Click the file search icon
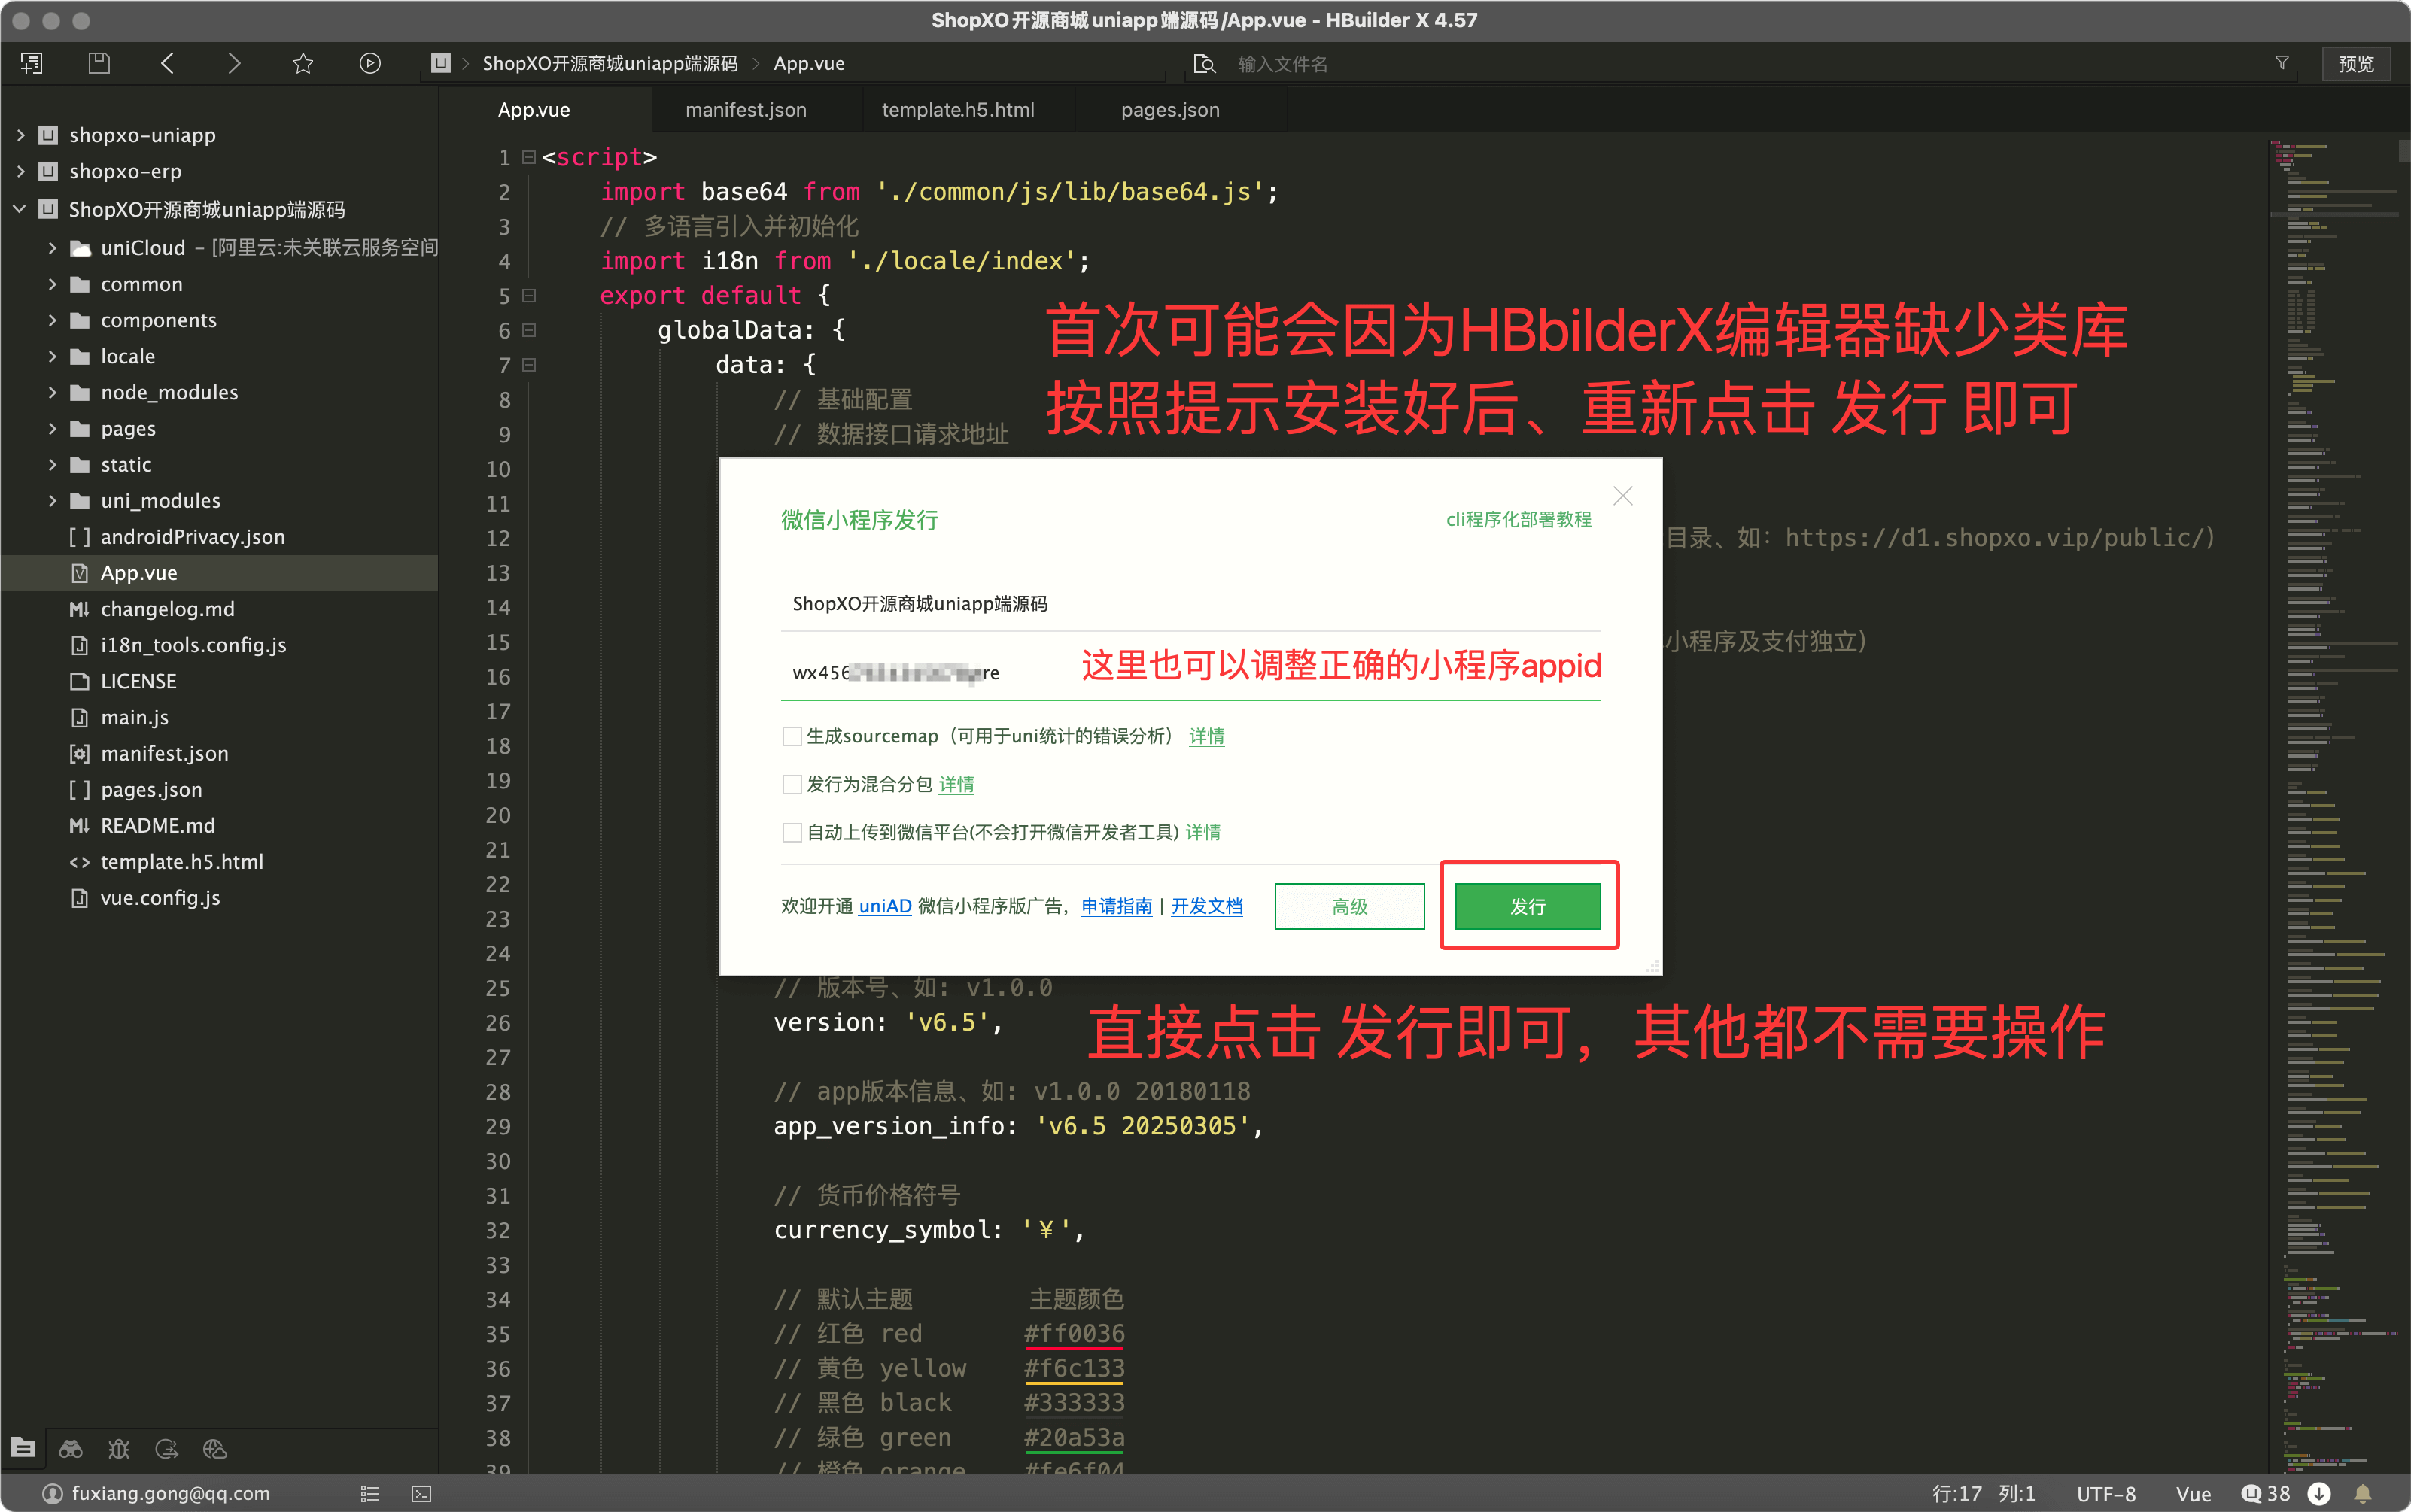Screen dimensions: 2411x1512 1205,64
